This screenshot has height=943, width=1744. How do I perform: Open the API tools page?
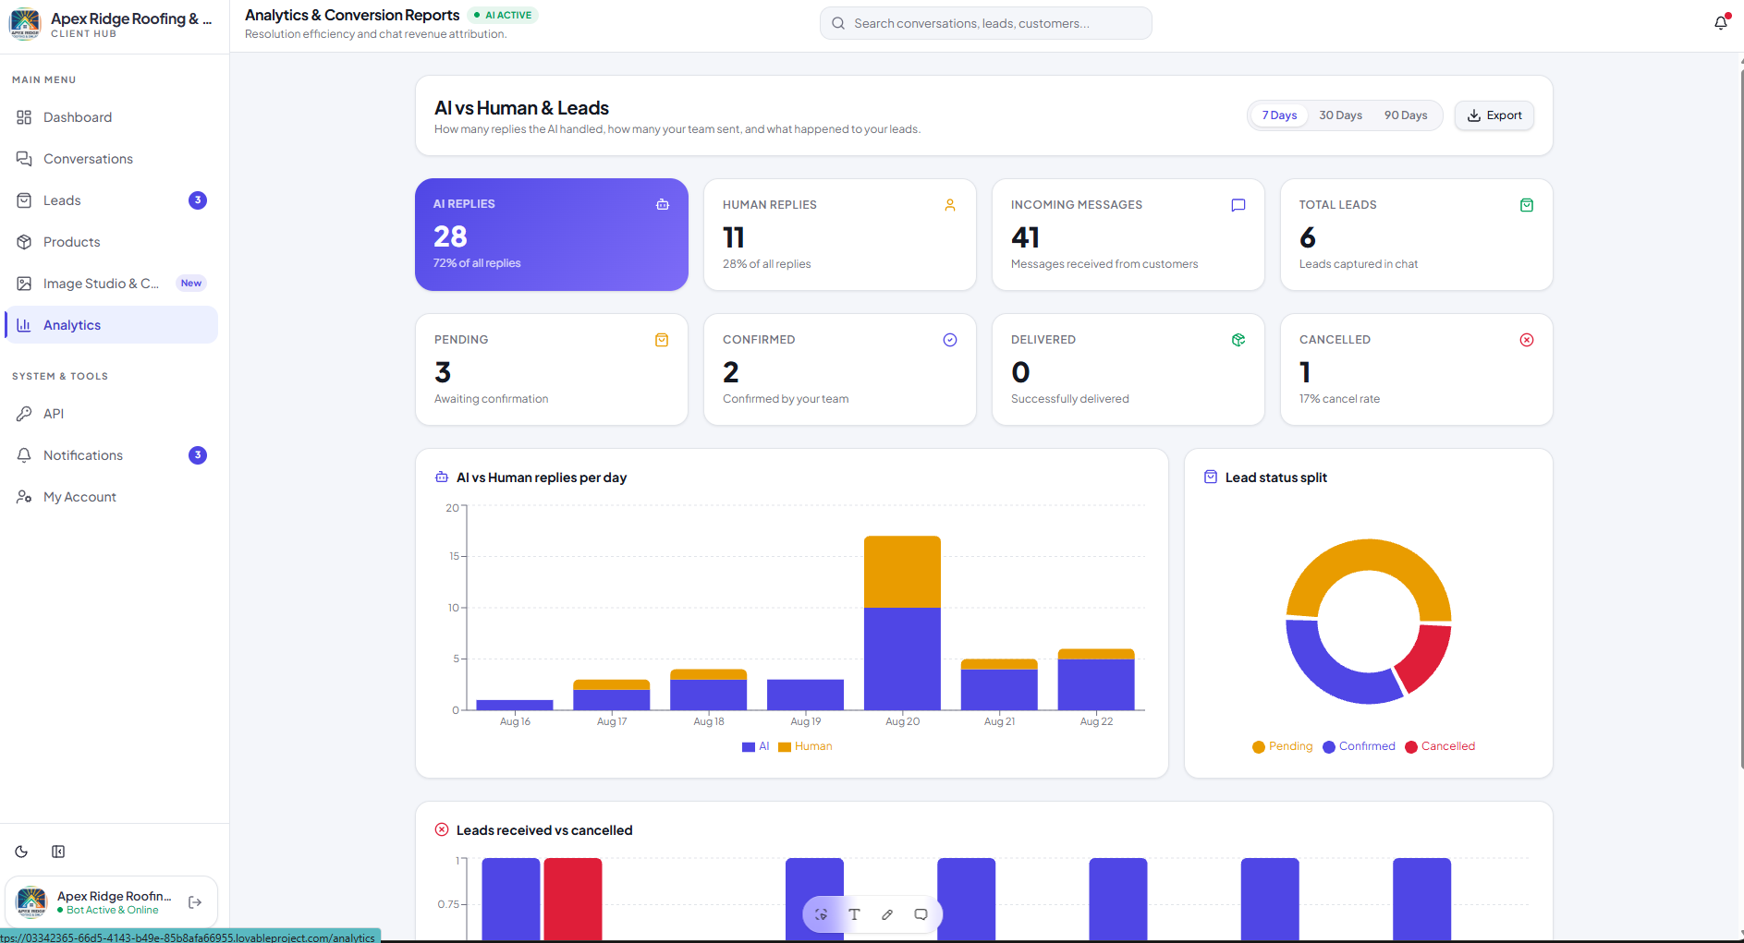click(x=111, y=414)
